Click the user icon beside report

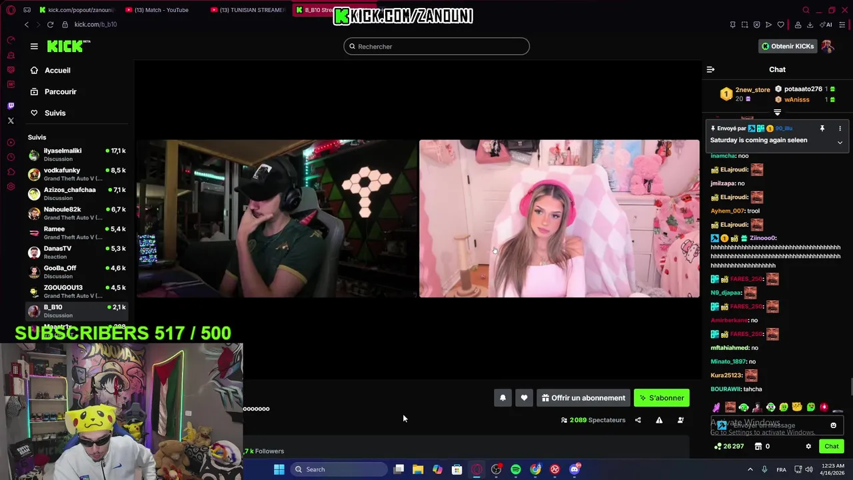click(680, 420)
